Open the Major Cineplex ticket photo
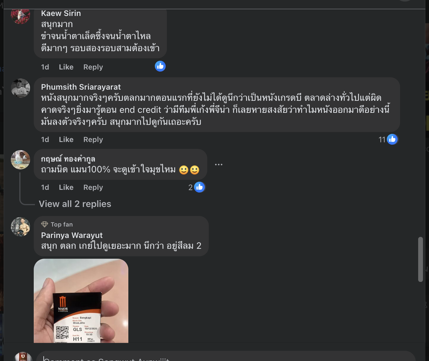 pyautogui.click(x=81, y=301)
